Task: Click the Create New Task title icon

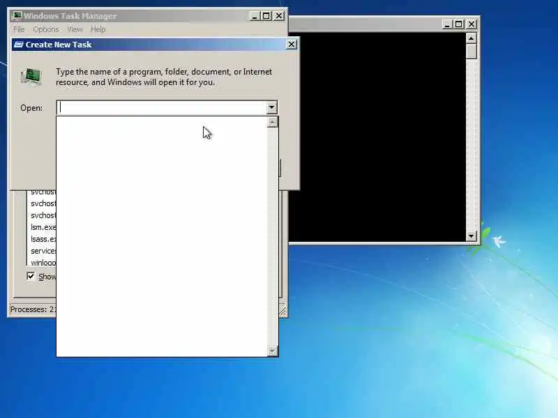Action: [x=18, y=45]
